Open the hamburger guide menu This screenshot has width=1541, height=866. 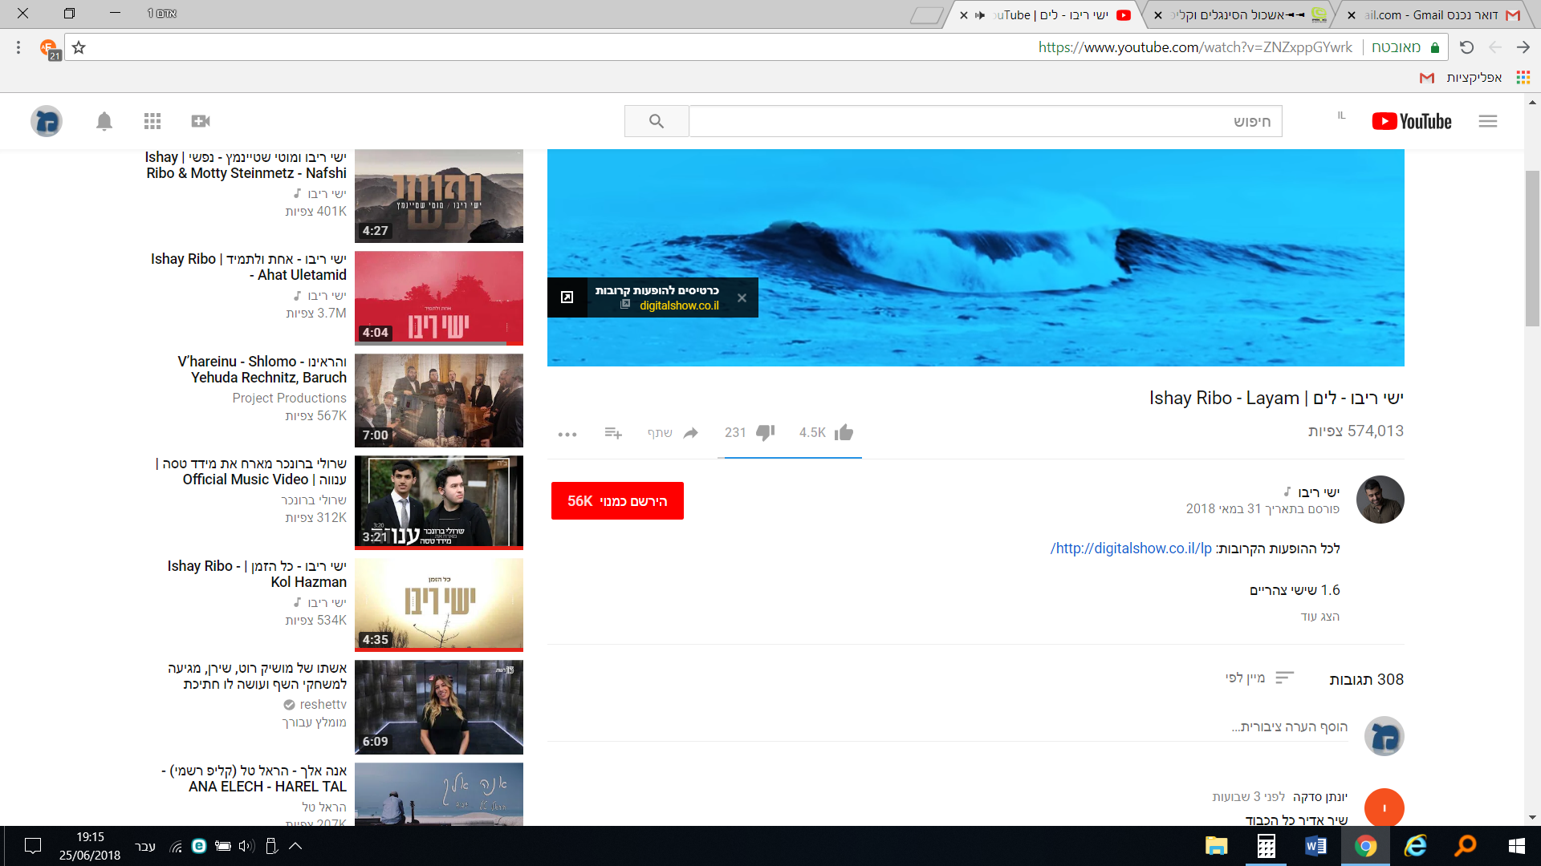pos(1488,121)
